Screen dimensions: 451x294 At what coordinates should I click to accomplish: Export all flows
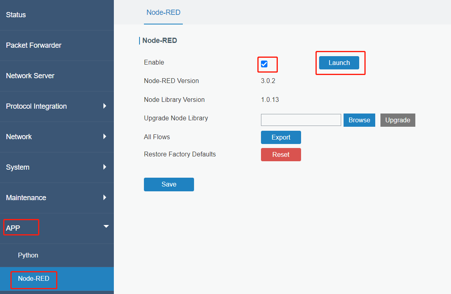[281, 137]
